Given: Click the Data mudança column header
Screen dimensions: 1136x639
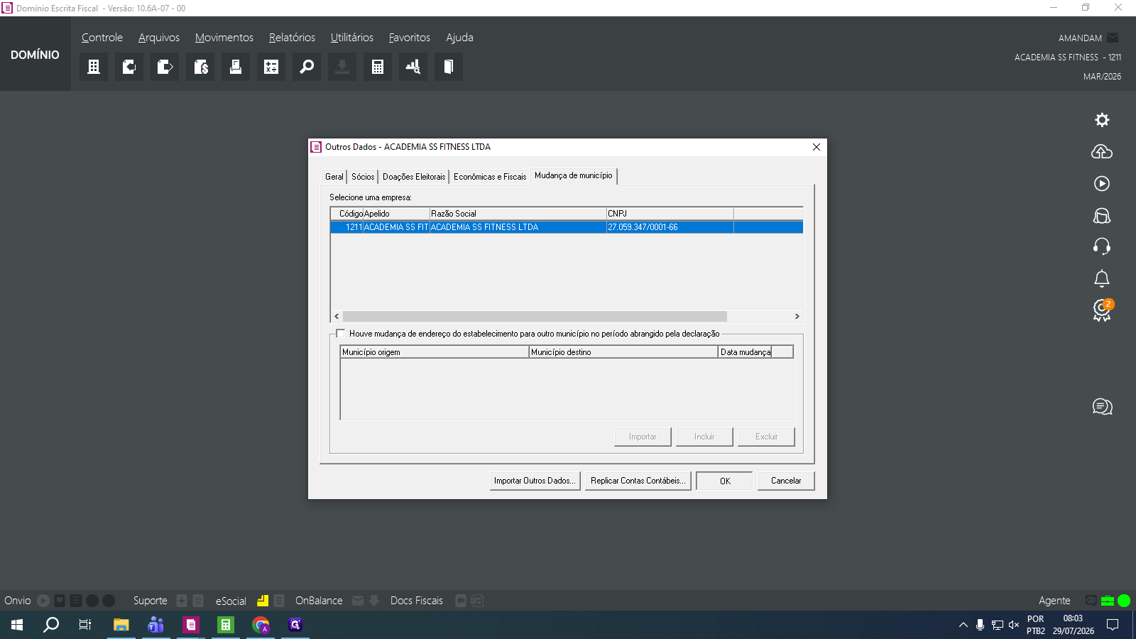Looking at the screenshot, I should [745, 352].
